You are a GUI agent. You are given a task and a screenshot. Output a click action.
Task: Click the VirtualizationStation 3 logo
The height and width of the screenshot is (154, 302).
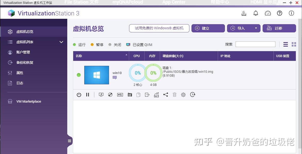coord(43,13)
